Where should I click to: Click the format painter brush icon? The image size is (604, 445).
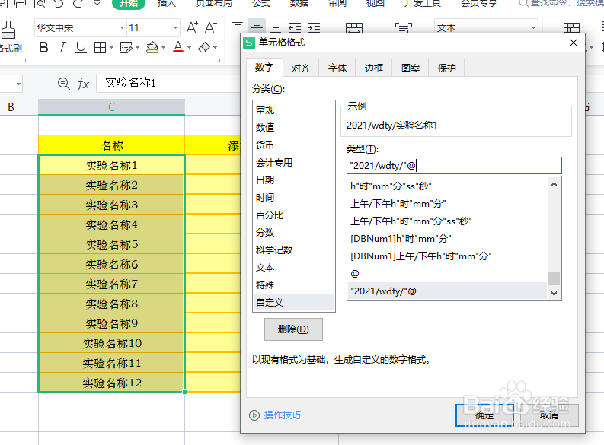click(x=8, y=30)
